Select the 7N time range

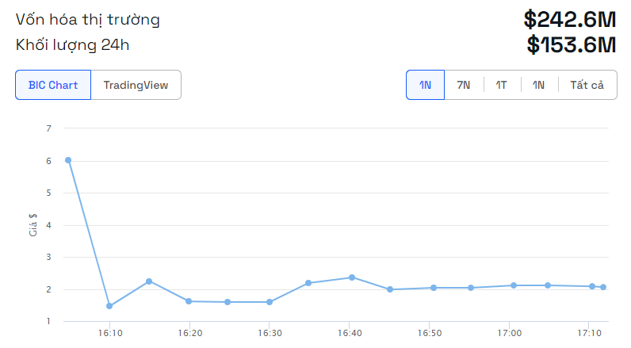[463, 85]
